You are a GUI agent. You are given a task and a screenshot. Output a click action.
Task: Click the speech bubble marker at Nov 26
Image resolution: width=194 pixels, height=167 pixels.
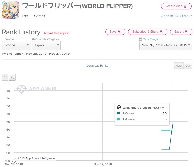click(x=14, y=161)
